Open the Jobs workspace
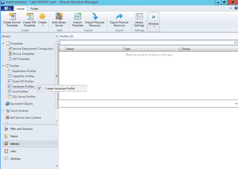This screenshot has height=169, width=238. [30, 151]
